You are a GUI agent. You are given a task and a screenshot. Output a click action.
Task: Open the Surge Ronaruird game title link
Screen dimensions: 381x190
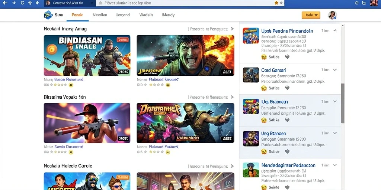click(x=69, y=79)
